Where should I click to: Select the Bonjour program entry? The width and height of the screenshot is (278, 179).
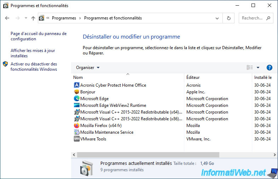point(88,92)
